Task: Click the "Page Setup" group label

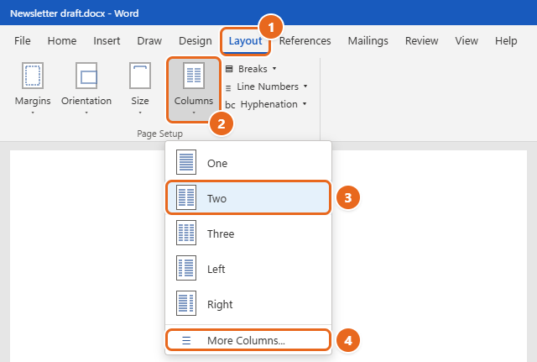Action: (x=159, y=134)
